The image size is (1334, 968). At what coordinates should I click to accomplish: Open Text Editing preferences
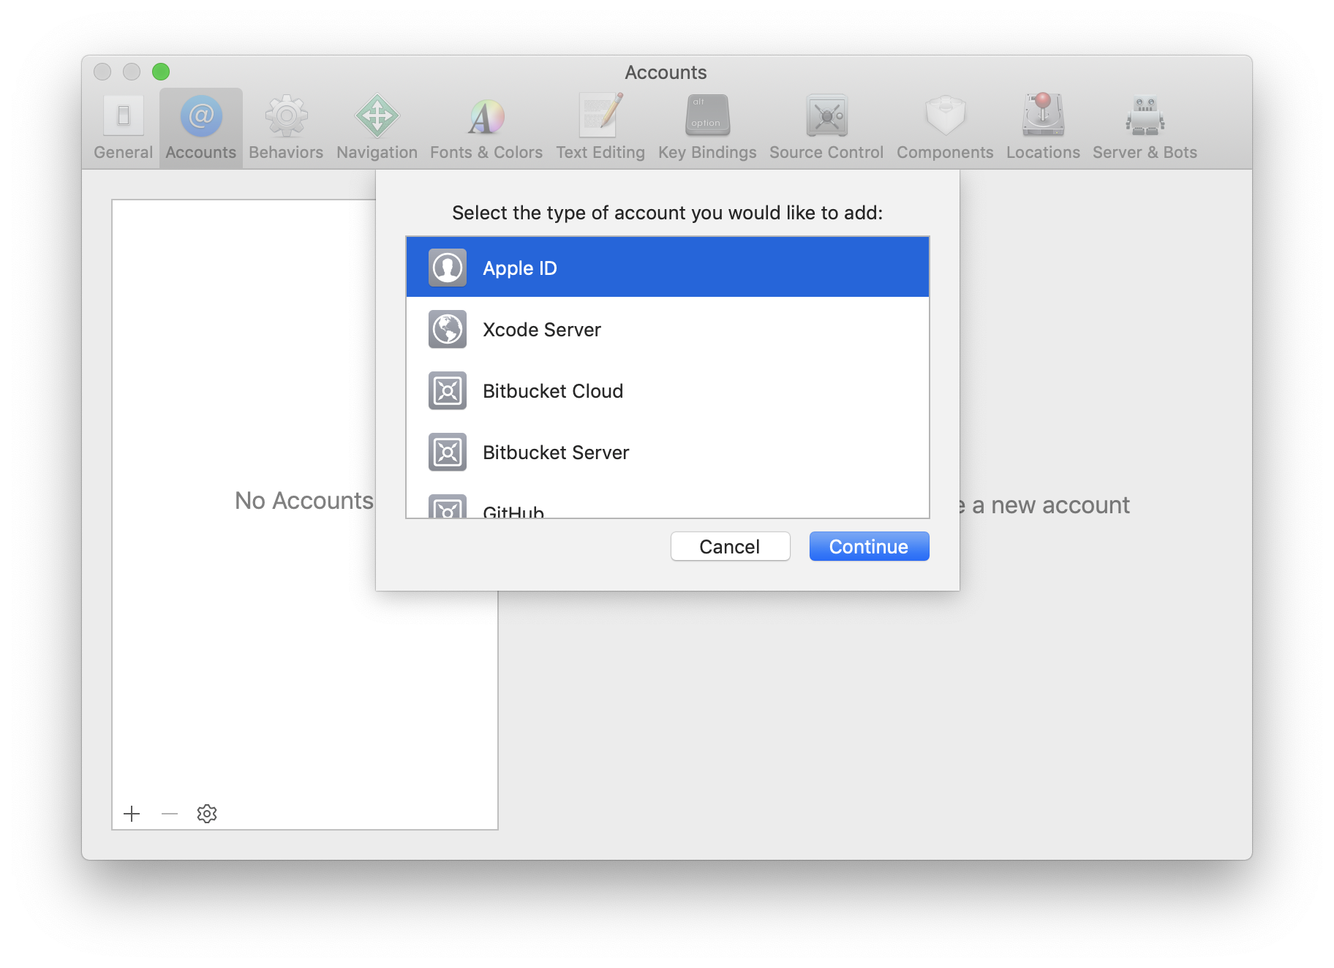coord(600,127)
